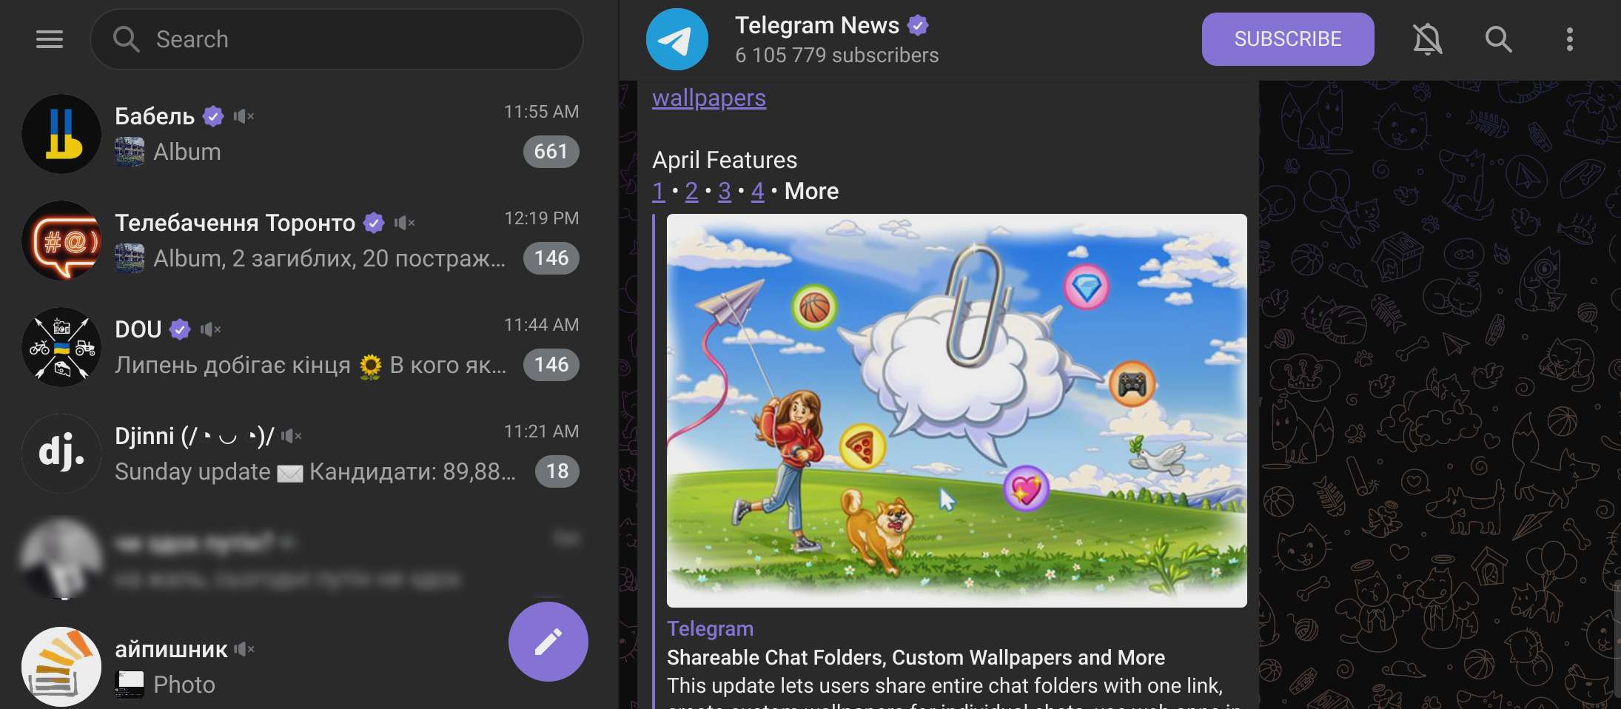The image size is (1621, 709).
Task: Click the Sunday update message preview
Action: click(315, 471)
